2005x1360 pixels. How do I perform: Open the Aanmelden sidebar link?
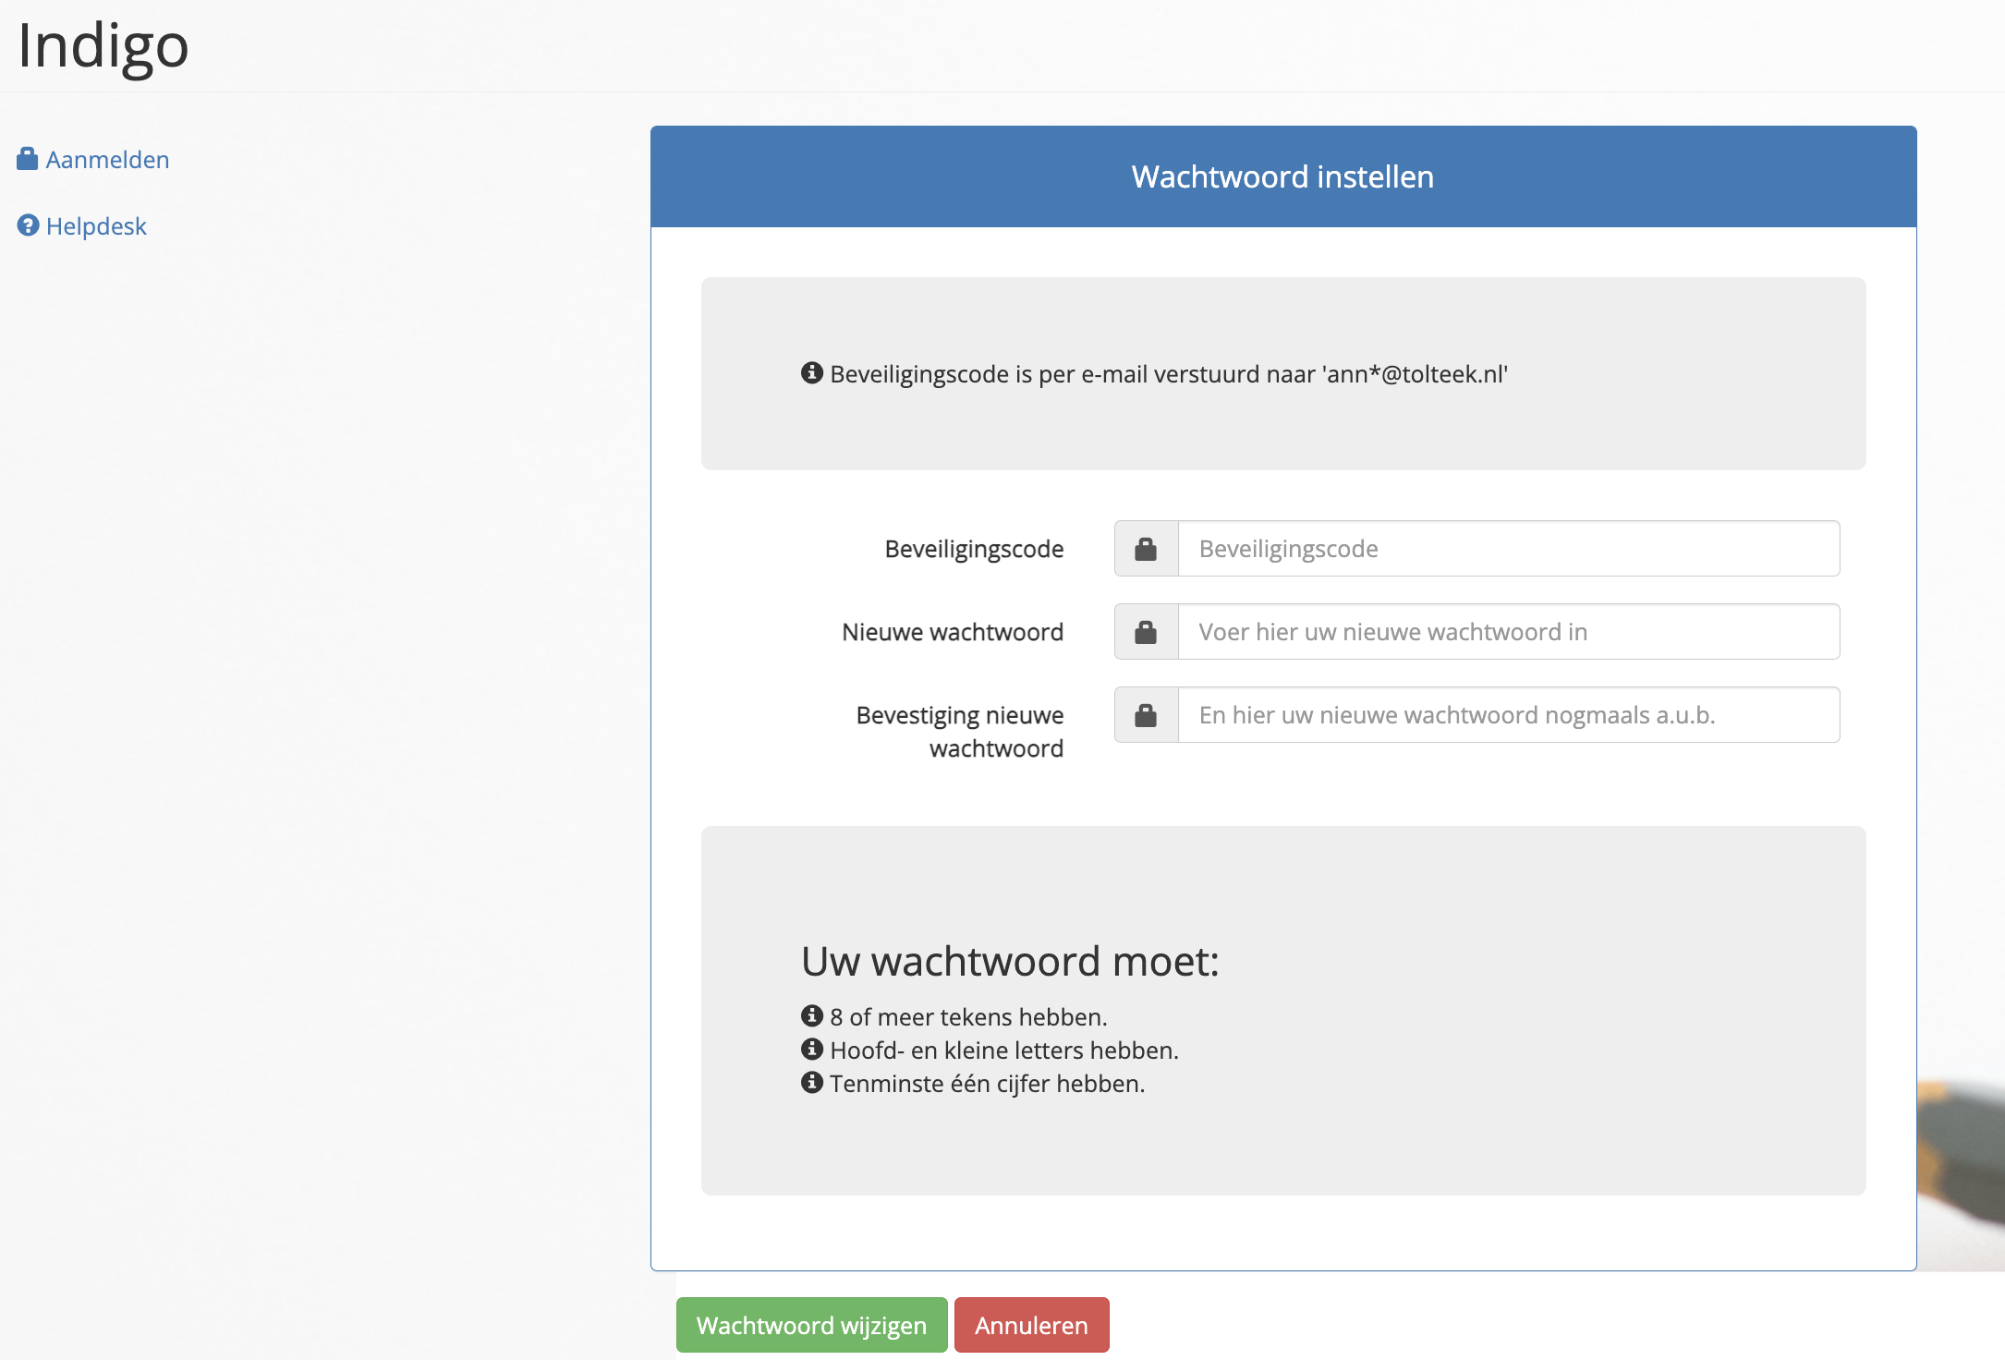[107, 160]
